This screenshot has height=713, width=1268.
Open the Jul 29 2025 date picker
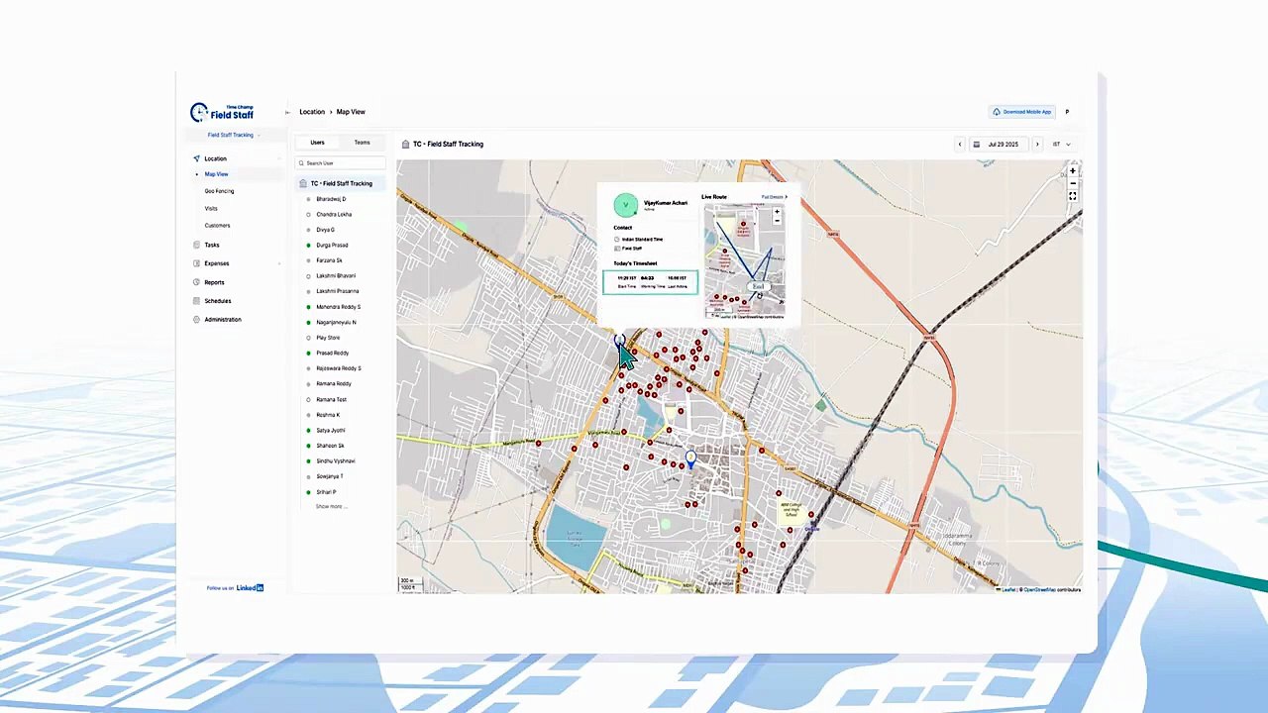pos(998,145)
